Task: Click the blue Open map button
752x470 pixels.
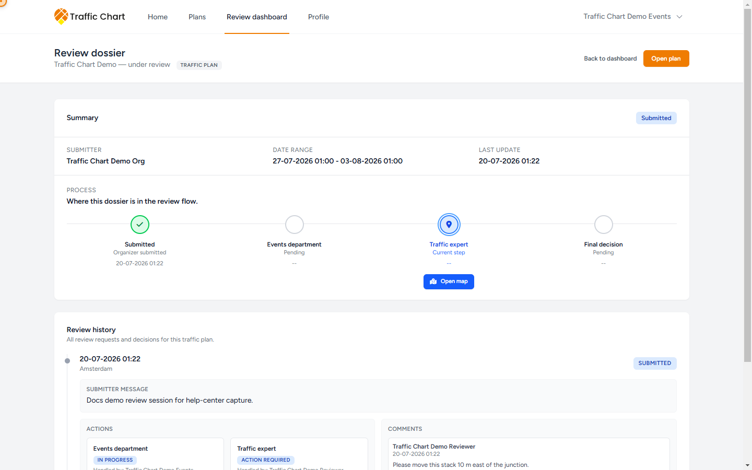Action: pos(449,281)
